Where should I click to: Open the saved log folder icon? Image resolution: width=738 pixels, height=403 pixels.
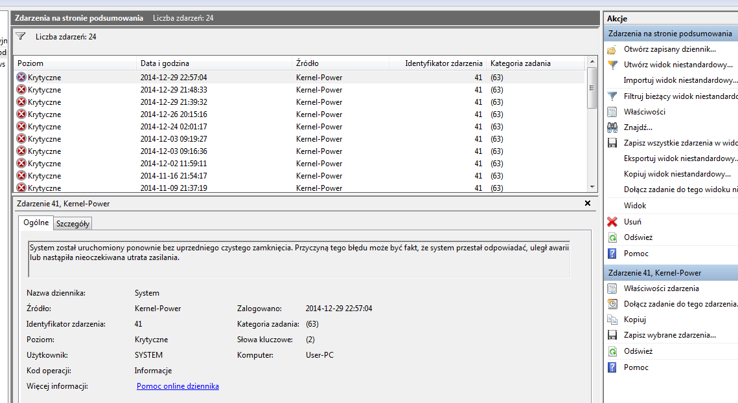click(612, 49)
